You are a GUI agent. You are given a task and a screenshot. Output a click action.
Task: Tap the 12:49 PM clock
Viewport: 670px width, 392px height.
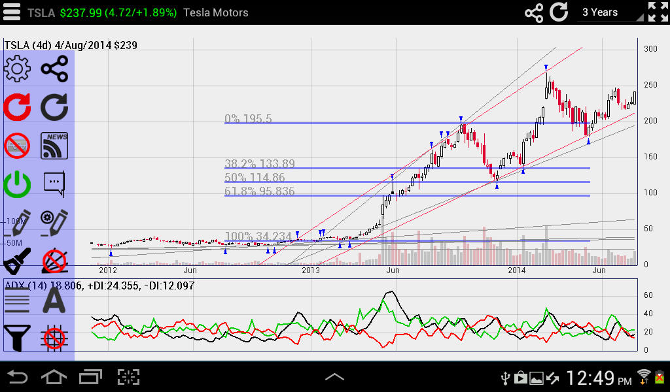(599, 378)
